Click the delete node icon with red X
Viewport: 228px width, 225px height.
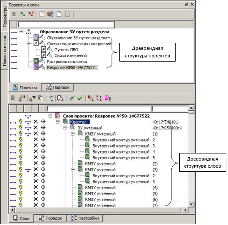click(31, 14)
